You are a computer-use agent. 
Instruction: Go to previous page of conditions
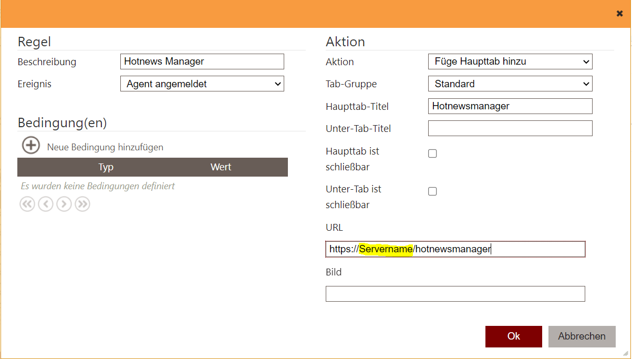(x=46, y=204)
